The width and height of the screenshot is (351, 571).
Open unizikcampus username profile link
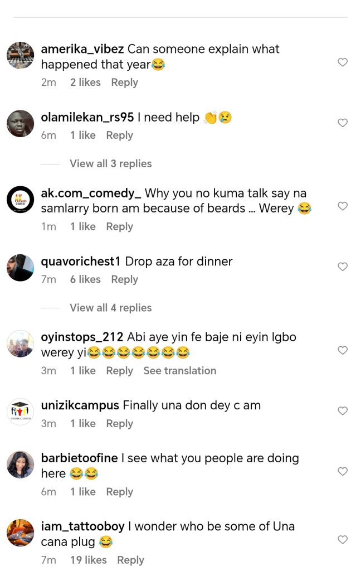pos(80,405)
